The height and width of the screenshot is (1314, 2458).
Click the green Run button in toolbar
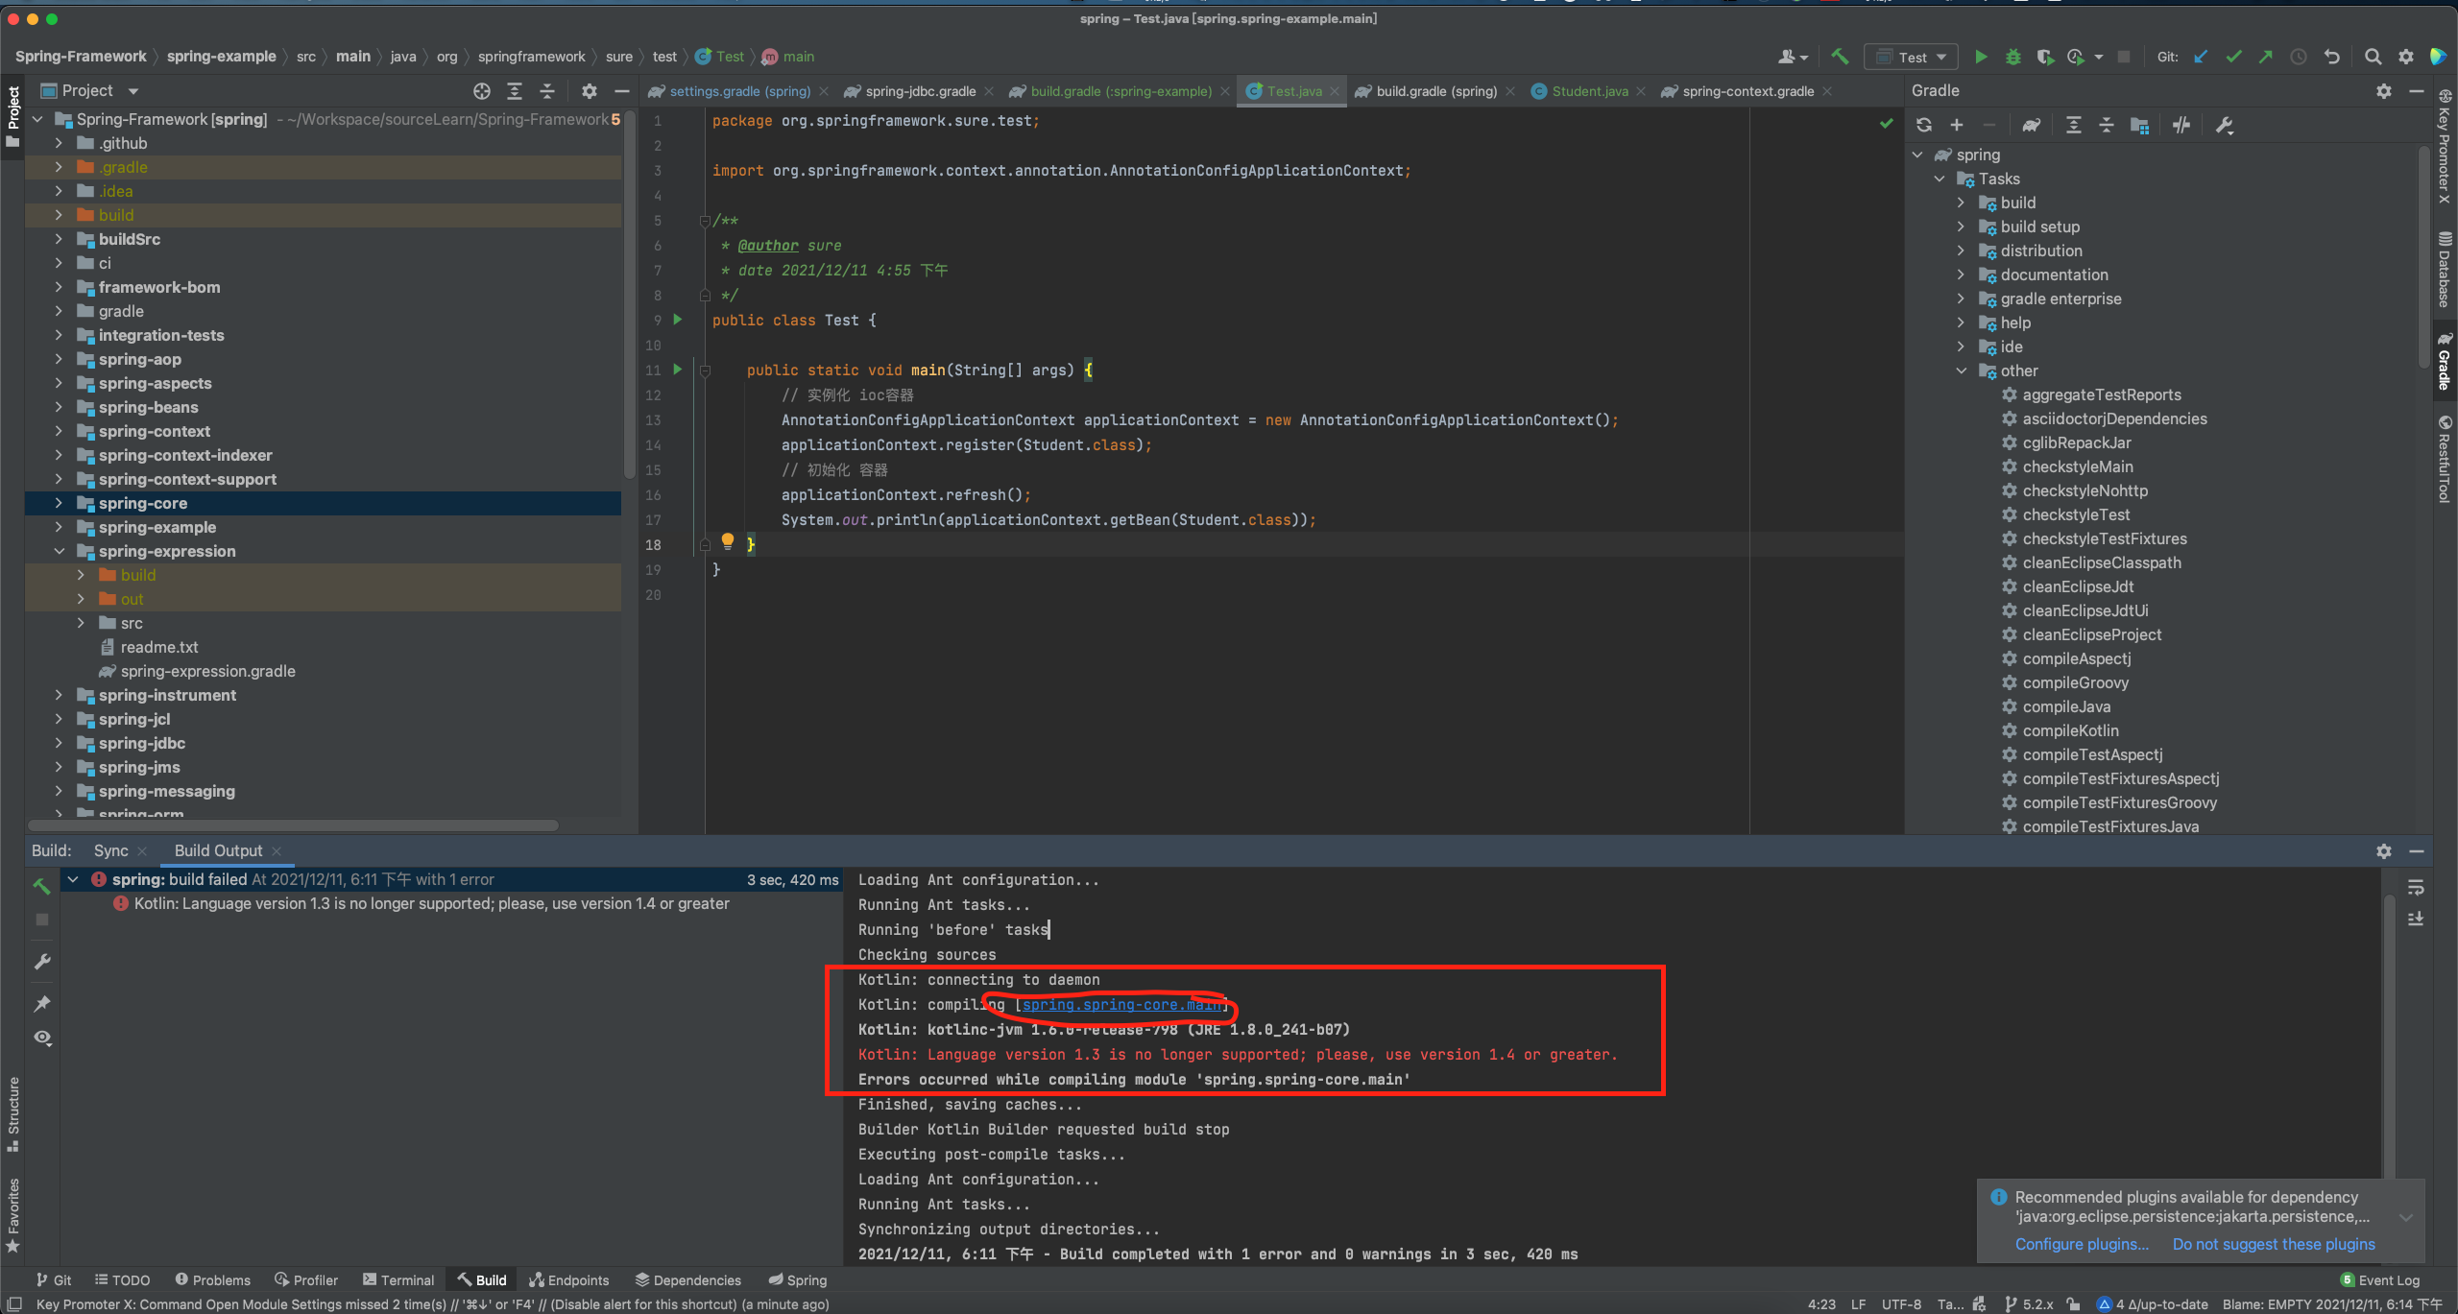pos(1980,58)
